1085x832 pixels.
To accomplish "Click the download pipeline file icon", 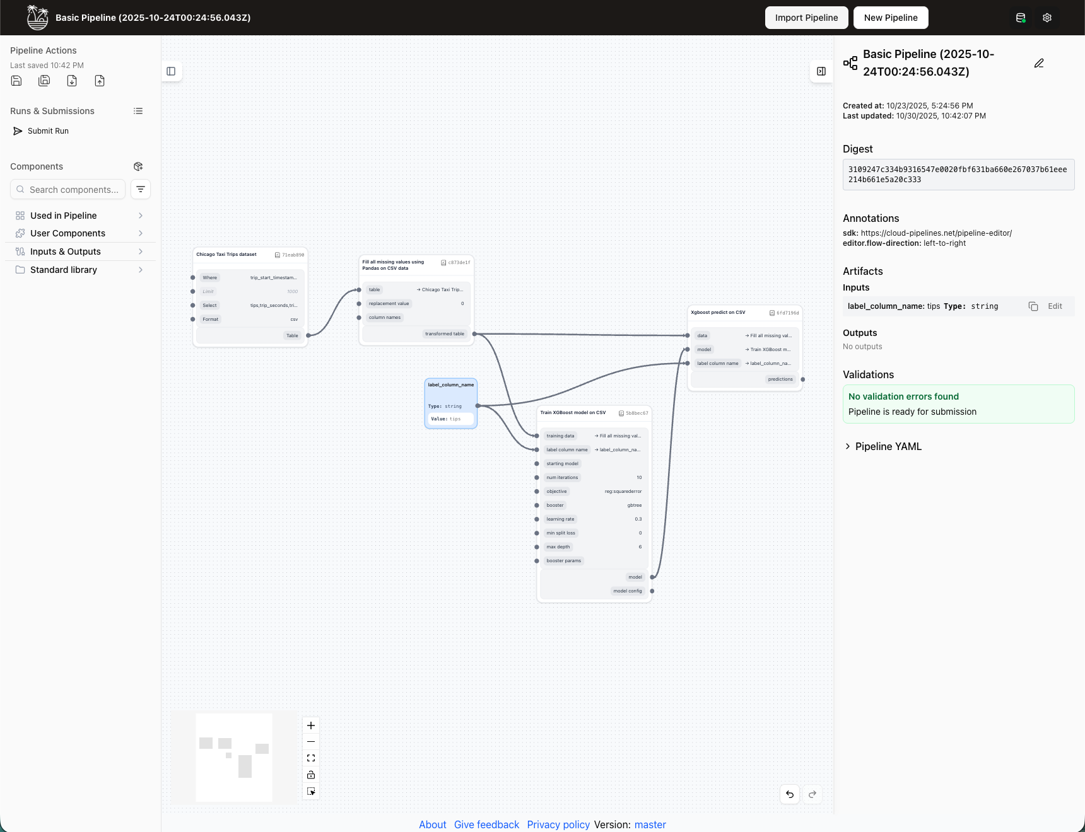I will (72, 81).
